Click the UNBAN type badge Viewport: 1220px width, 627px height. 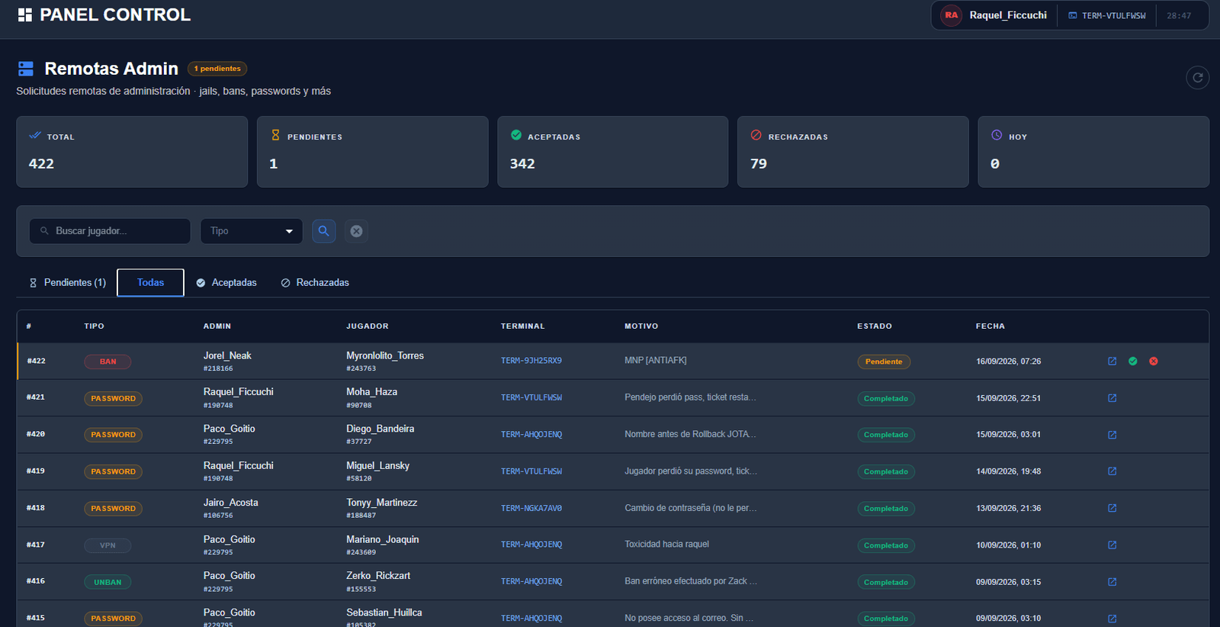(x=108, y=582)
